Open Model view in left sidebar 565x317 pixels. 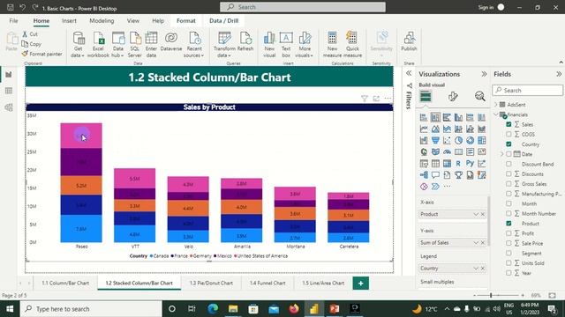pos(9,107)
